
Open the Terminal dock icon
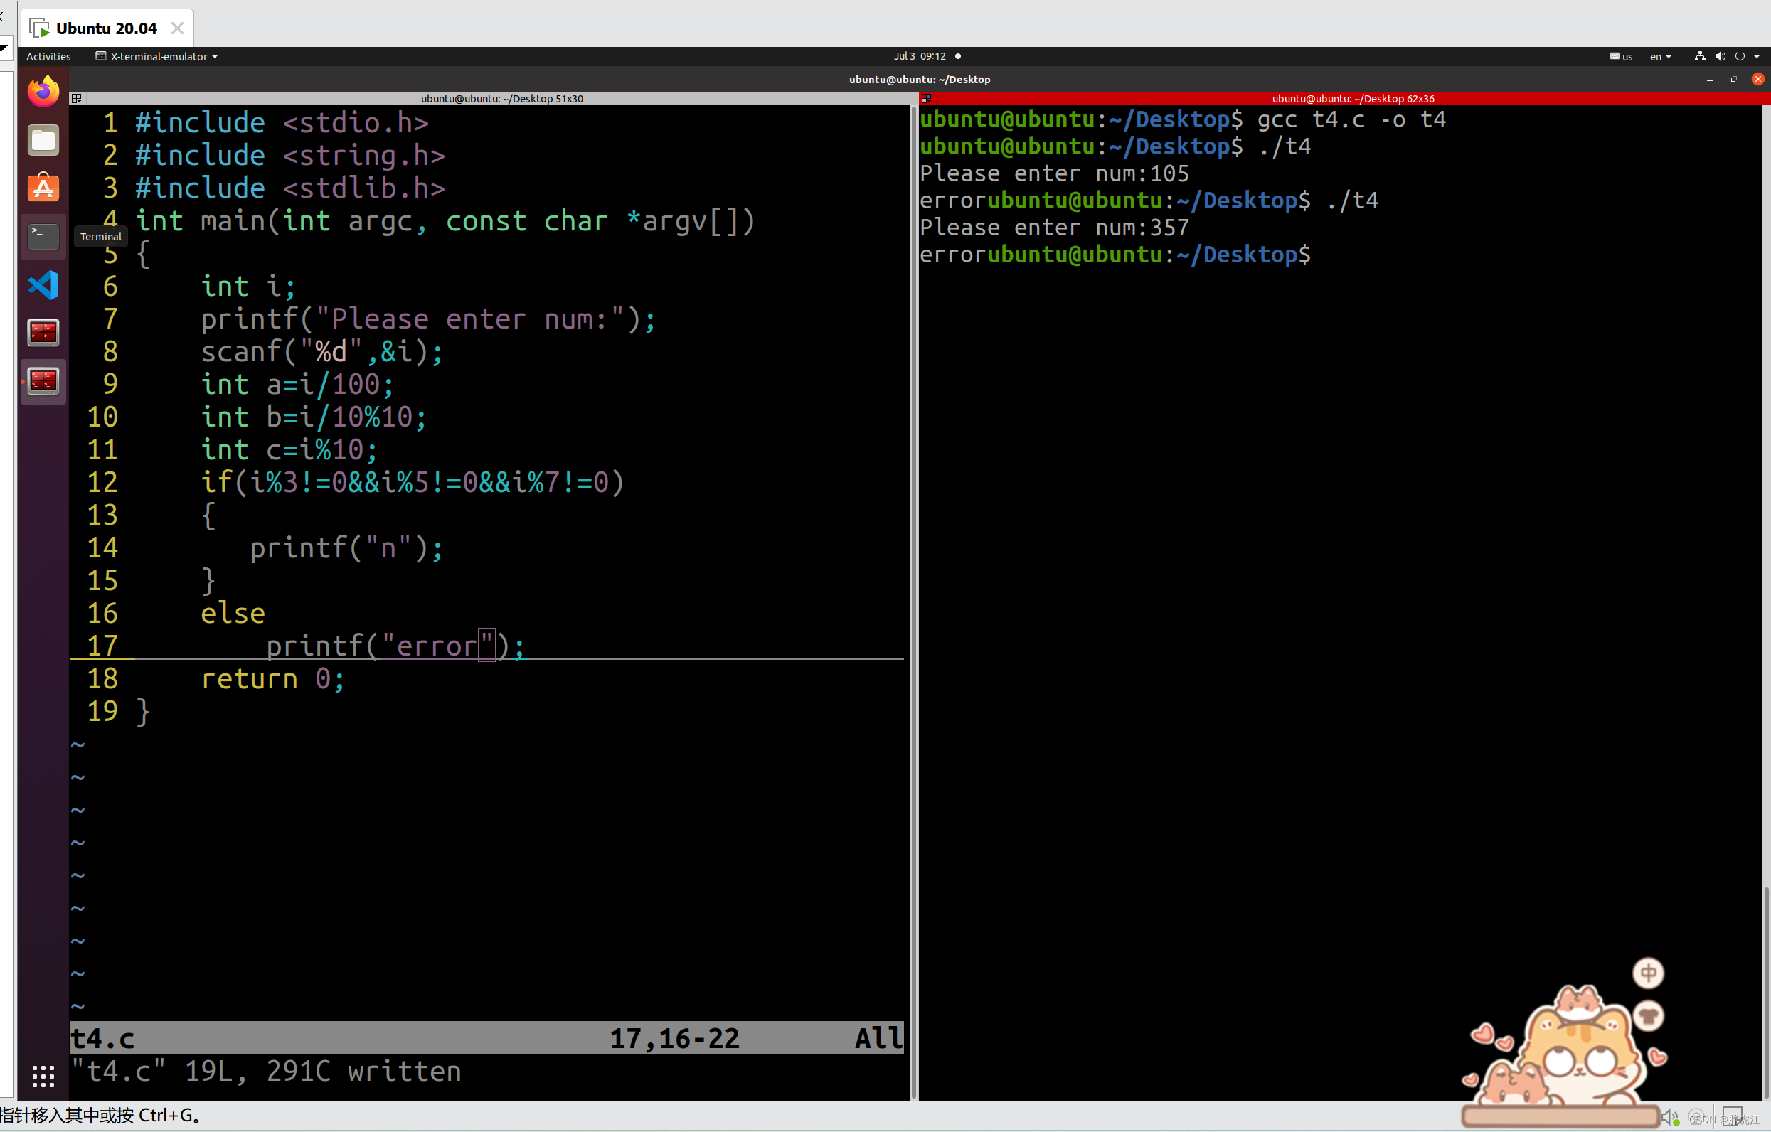coord(43,236)
